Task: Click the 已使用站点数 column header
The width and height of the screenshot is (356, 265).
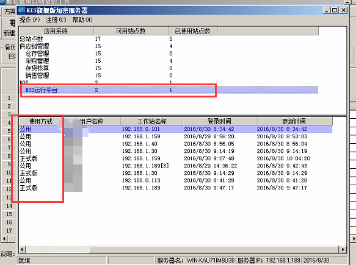Action: 193,31
